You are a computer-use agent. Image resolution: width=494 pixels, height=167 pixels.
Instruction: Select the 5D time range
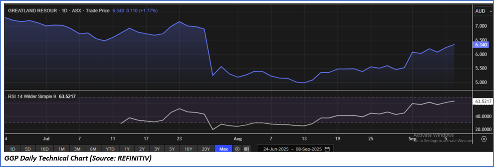point(28,149)
